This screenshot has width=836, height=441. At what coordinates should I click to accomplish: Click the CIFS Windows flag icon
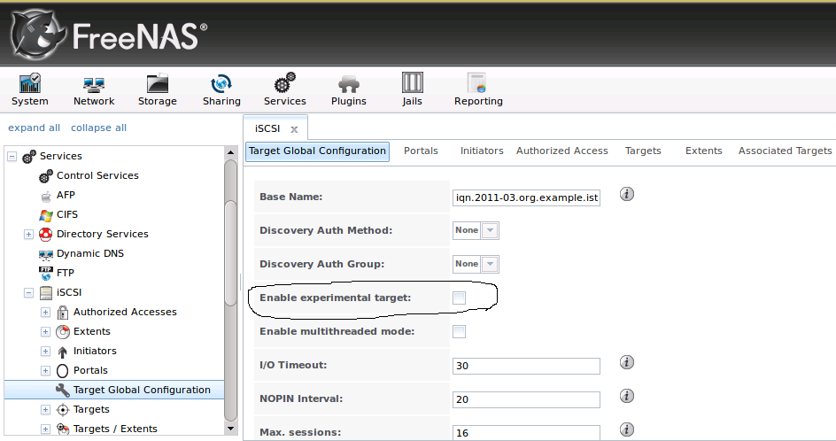pos(46,215)
